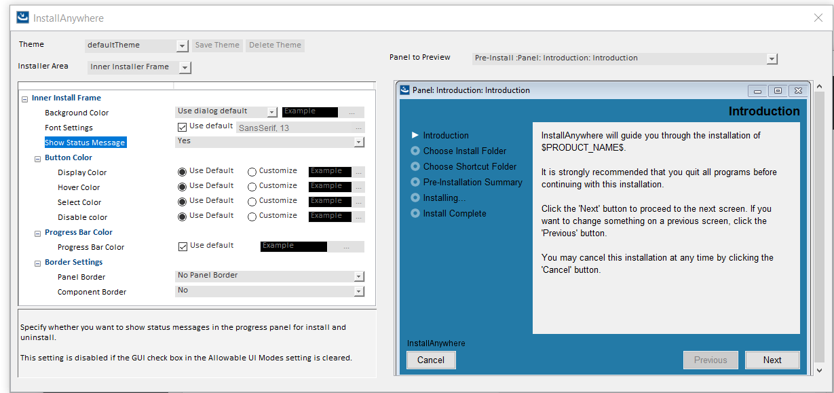Screen dimensions: 834x393
Task: Select the Show Status Message property row
Action: point(85,143)
